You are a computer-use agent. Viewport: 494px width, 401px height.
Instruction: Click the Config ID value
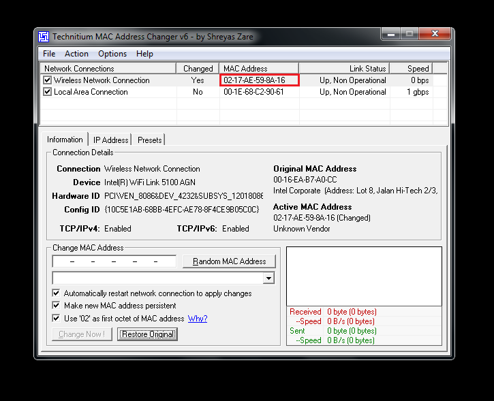(182, 210)
